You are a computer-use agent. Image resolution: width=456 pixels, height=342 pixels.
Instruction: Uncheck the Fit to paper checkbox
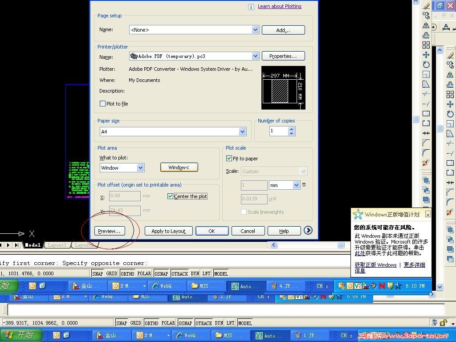(229, 159)
